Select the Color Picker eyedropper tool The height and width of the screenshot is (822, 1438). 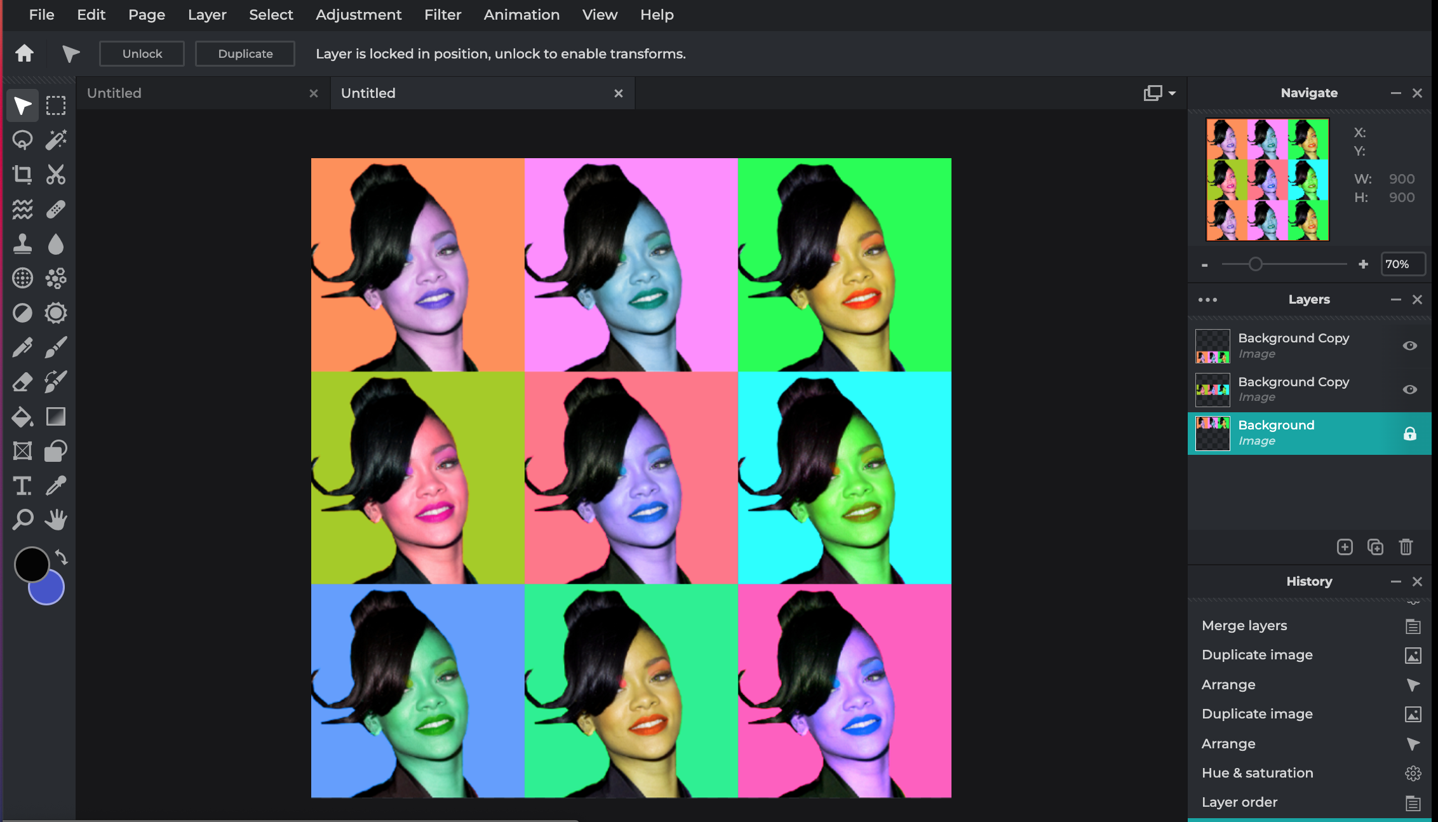point(56,486)
